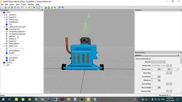Click Albedo Map clear button
The image size is (182, 102).
pos(171,65)
